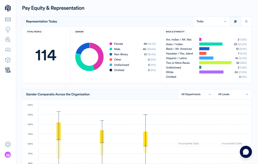Image resolution: width=258 pixels, height=164 pixels.
Task: Click the app logo in sidebar
Action: point(8,8)
